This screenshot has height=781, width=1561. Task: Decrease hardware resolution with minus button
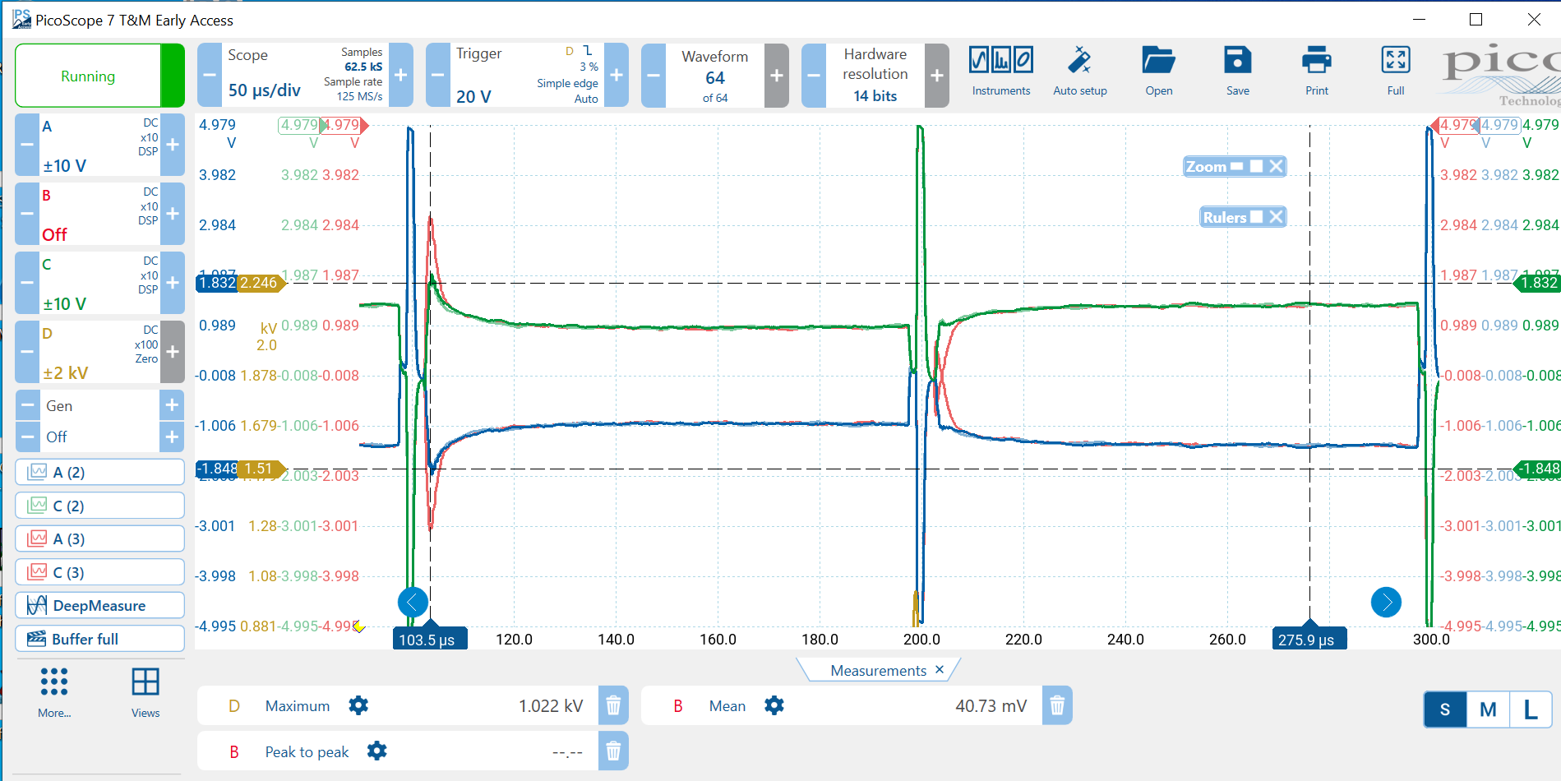pos(813,76)
